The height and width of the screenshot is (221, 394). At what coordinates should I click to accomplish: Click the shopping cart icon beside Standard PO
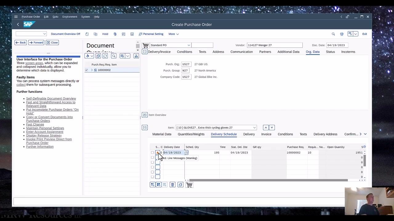point(146,45)
